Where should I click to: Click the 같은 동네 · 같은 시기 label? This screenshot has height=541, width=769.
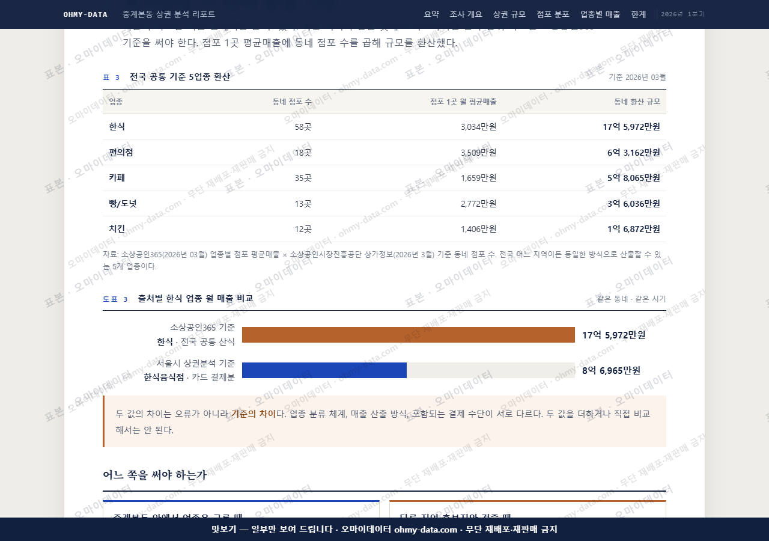631,299
